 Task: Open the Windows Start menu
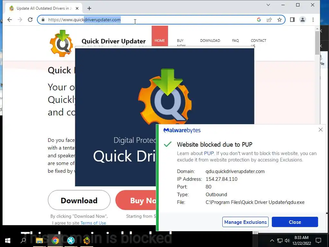pyautogui.click(x=8, y=241)
